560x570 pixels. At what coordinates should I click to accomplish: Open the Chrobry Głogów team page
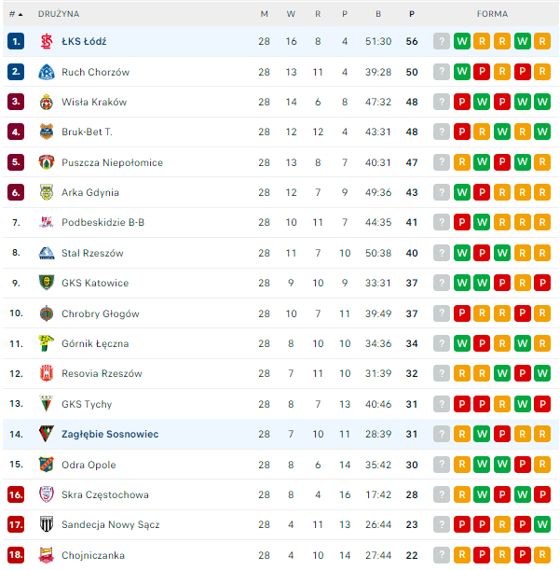tap(100, 313)
